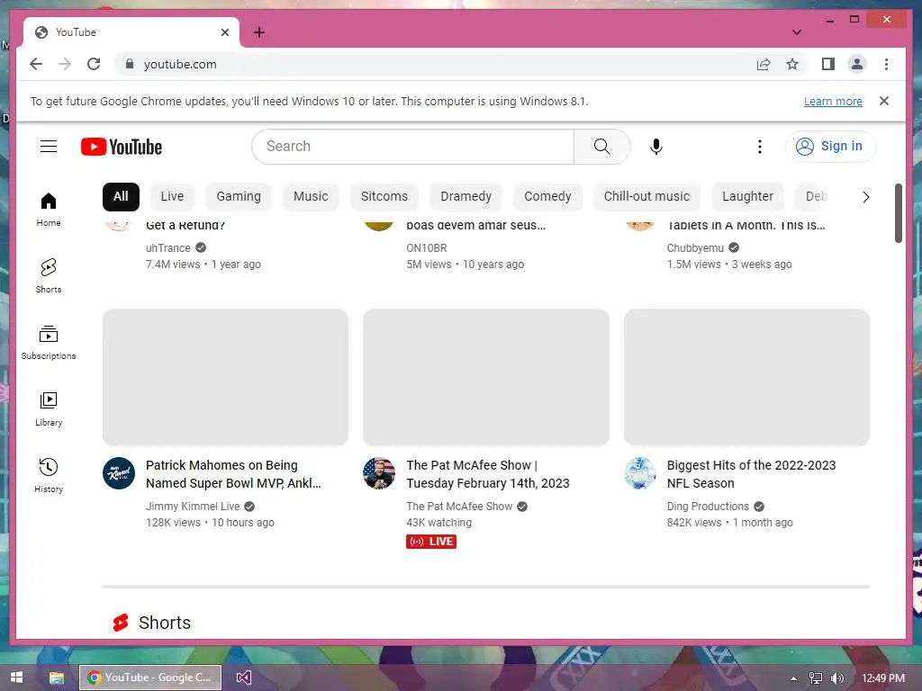The image size is (922, 691).
Task: Open The Pat McAfee Show channel name
Action: pyautogui.click(x=459, y=506)
